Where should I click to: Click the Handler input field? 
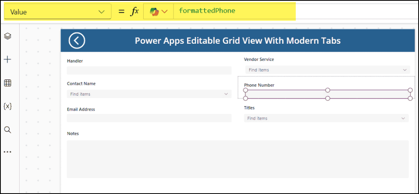click(x=149, y=70)
